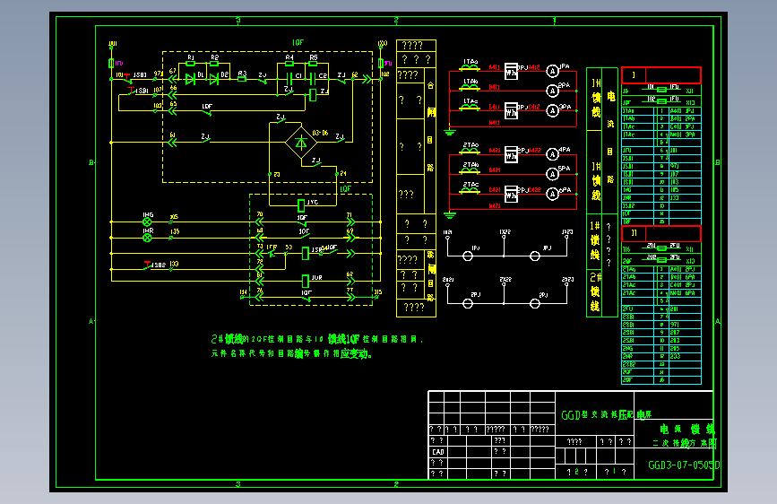The width and height of the screenshot is (777, 504).
Task: Select the GGD title text in title block
Action: (x=606, y=414)
